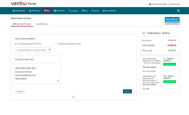
Task: Switch to BDR Suite (On Premise) tab
Action: point(22,24)
